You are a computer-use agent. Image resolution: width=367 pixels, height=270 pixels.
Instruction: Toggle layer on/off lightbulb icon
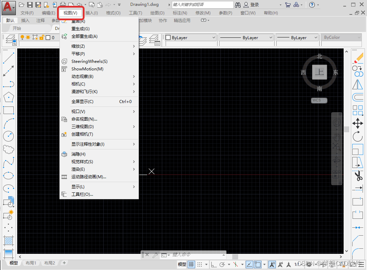(x=22, y=37)
